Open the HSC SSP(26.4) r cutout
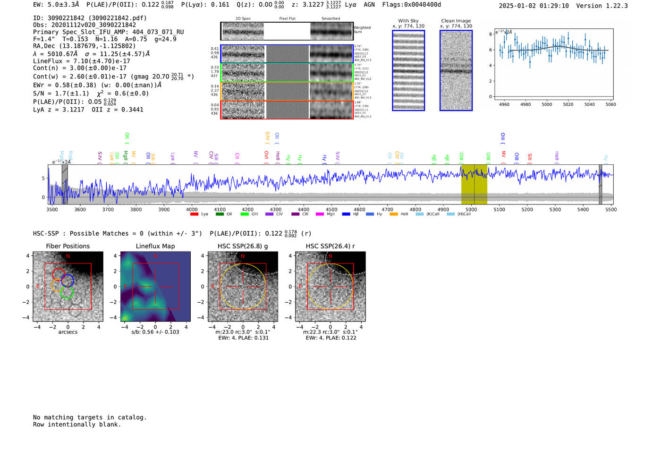This screenshot has width=661, height=450. [330, 287]
